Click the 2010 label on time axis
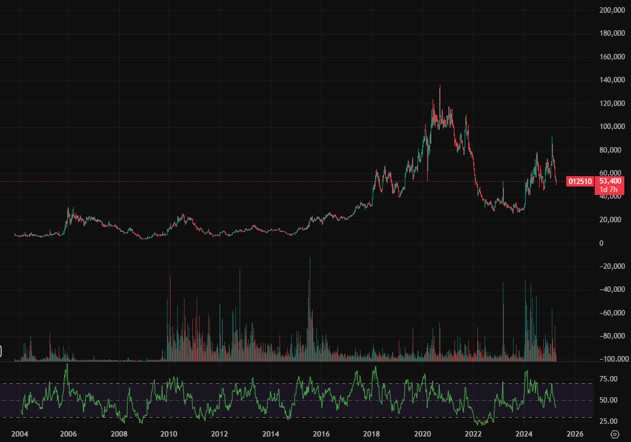The width and height of the screenshot is (631, 442). tap(169, 434)
